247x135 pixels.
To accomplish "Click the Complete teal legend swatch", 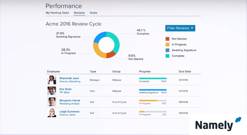I will 167,56.
